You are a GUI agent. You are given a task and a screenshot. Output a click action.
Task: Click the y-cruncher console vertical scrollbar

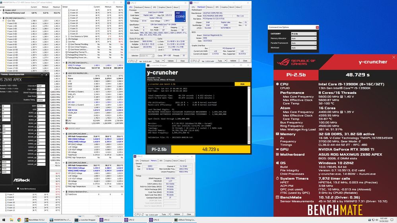coord(249,115)
